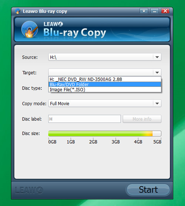Image resolution: width=185 pixels, height=206 pixels.
Task: Click the empty Target combo box field
Action: coord(105,72)
